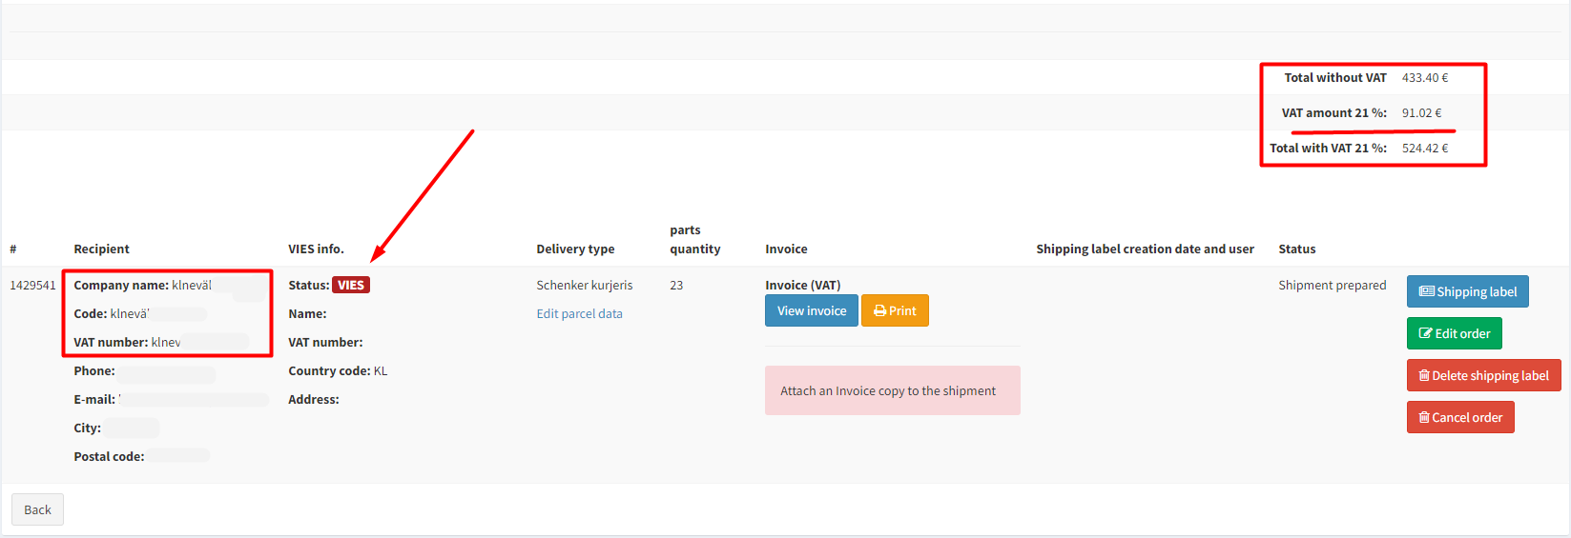Click the Invoice (VAT) label
This screenshot has width=1571, height=538.
pos(802,286)
